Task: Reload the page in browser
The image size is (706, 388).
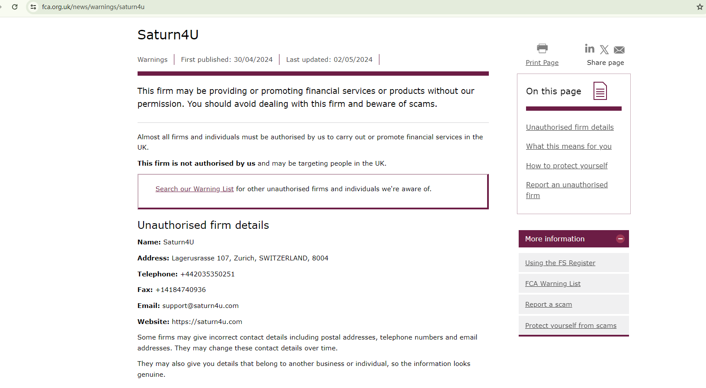Action: click(15, 7)
